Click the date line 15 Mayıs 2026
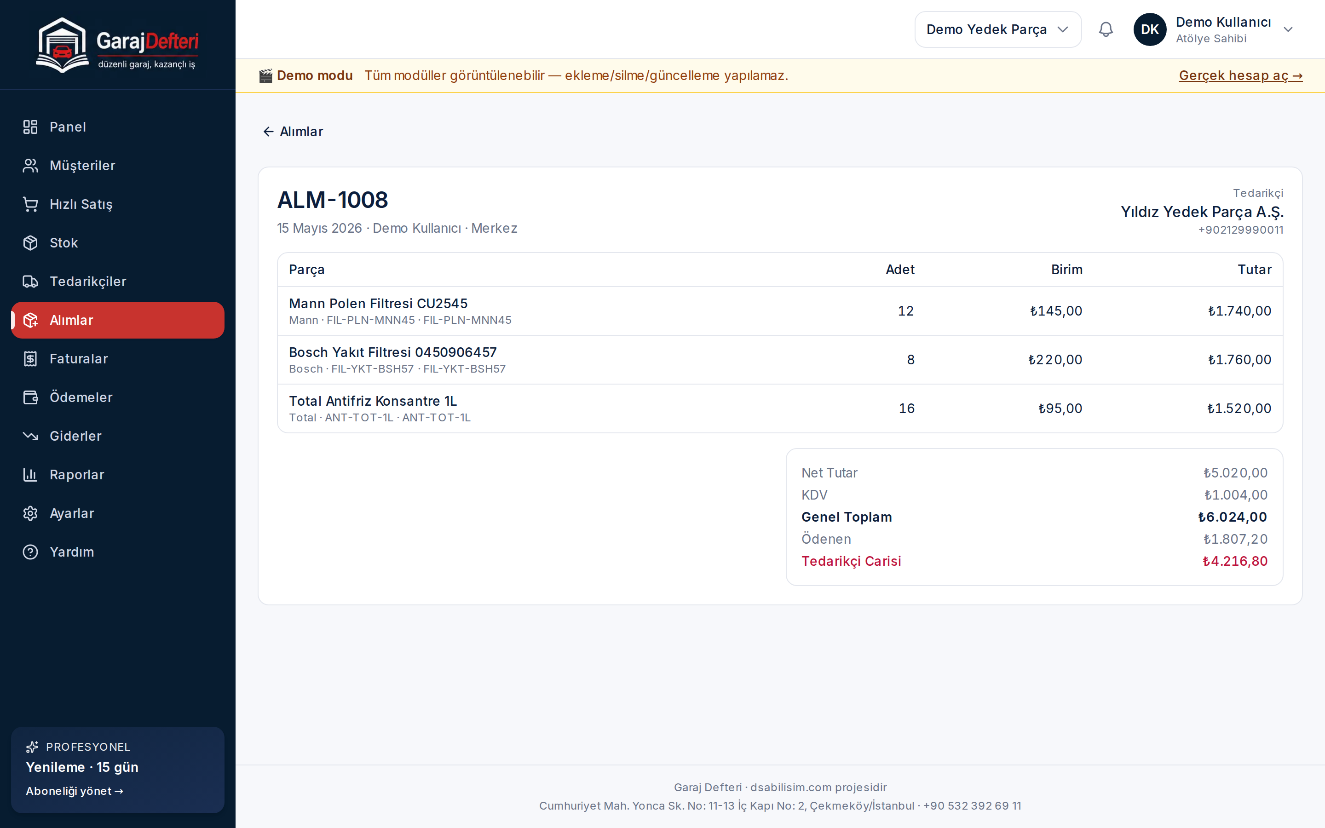This screenshot has height=828, width=1325. pyautogui.click(x=319, y=228)
